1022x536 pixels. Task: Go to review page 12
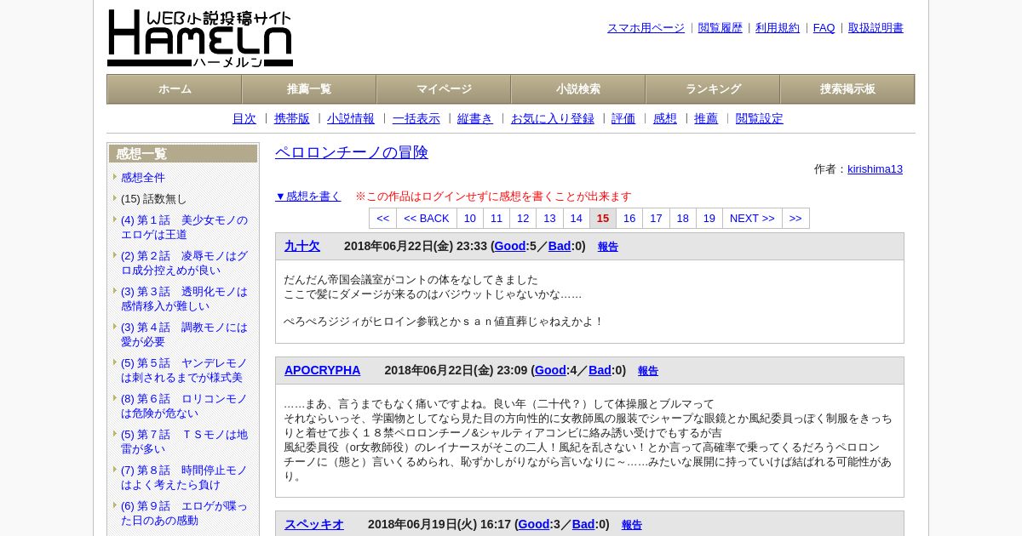(x=523, y=219)
